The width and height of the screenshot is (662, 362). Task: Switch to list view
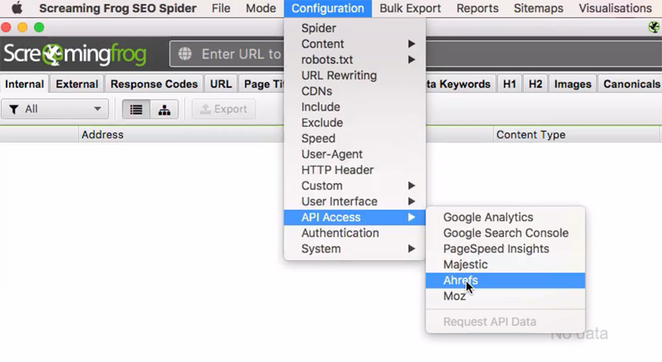(136, 110)
